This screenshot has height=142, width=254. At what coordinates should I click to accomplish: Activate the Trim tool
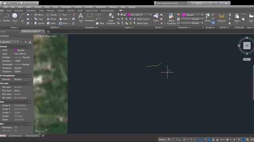63,15
